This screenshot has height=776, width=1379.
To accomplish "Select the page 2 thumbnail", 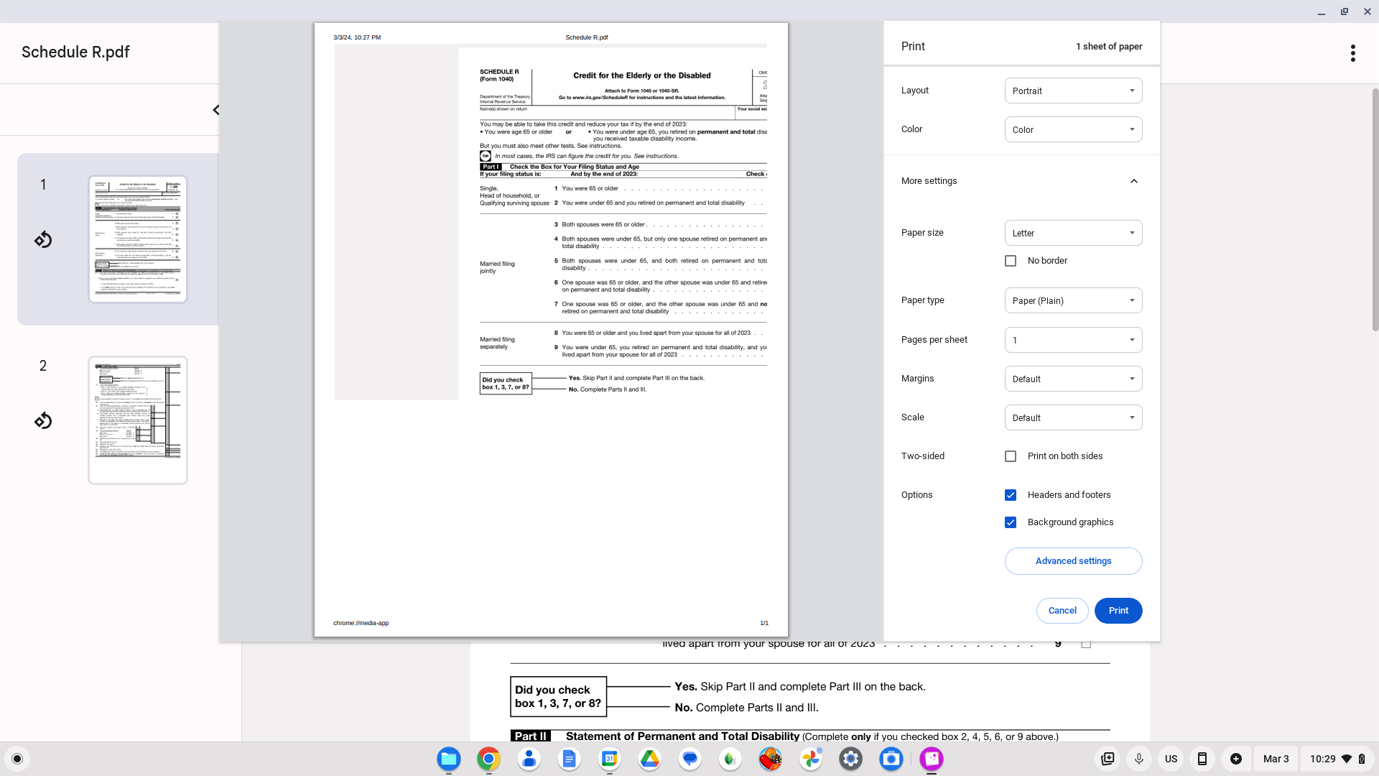I will (x=138, y=420).
